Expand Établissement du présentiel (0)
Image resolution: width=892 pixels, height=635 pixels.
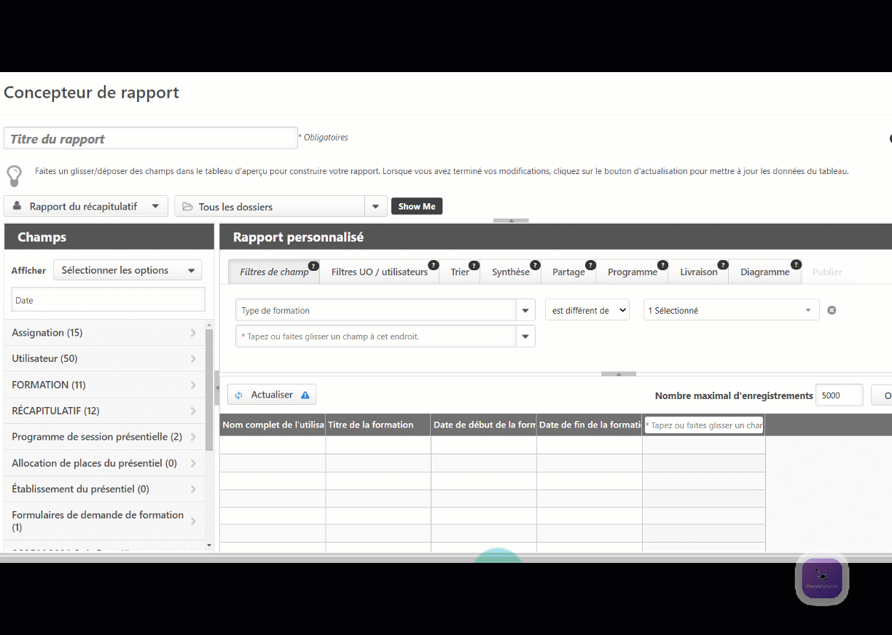tap(104, 489)
